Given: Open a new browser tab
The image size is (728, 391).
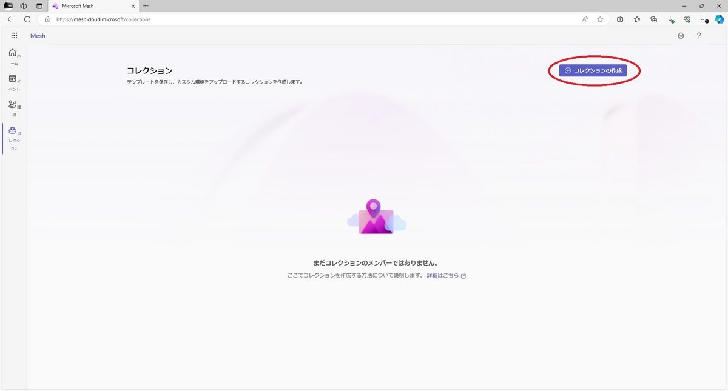Looking at the screenshot, I should pyautogui.click(x=146, y=6).
